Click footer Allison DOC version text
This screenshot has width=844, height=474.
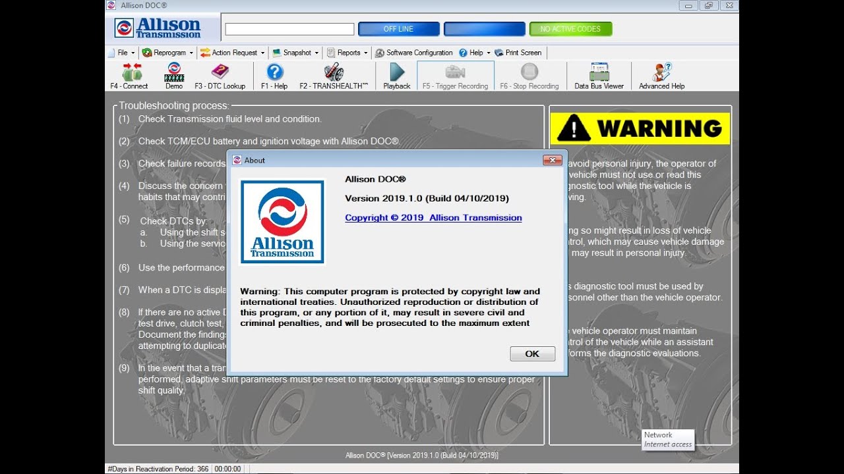[422, 456]
